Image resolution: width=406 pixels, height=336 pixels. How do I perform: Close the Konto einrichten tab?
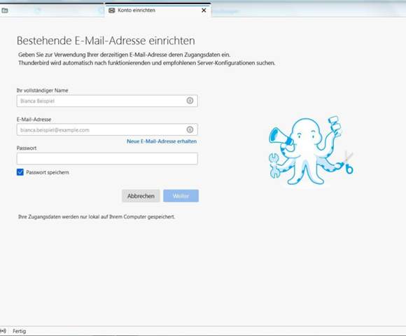[x=204, y=10]
